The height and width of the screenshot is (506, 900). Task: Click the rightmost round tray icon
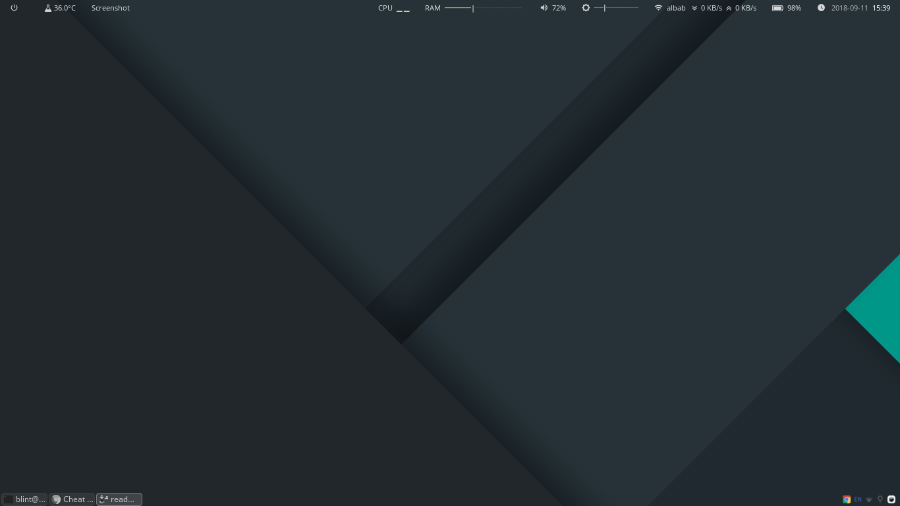coord(891,499)
